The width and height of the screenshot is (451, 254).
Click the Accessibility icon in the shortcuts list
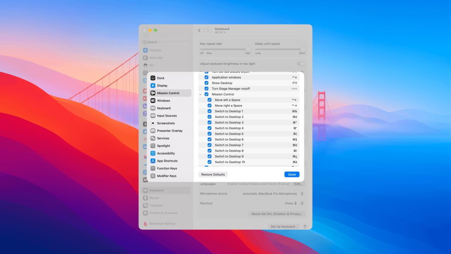coord(153,153)
